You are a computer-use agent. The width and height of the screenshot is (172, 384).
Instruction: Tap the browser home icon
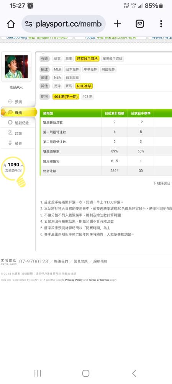tap(11, 24)
